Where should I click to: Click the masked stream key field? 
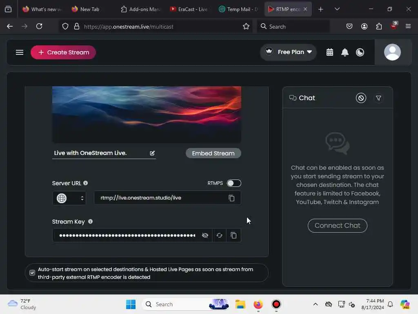tap(127, 235)
